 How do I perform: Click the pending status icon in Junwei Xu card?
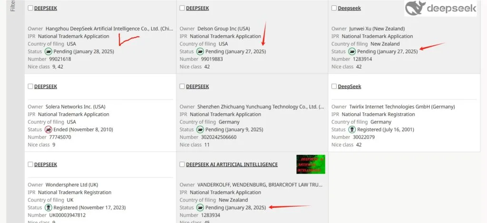[x=352, y=51]
